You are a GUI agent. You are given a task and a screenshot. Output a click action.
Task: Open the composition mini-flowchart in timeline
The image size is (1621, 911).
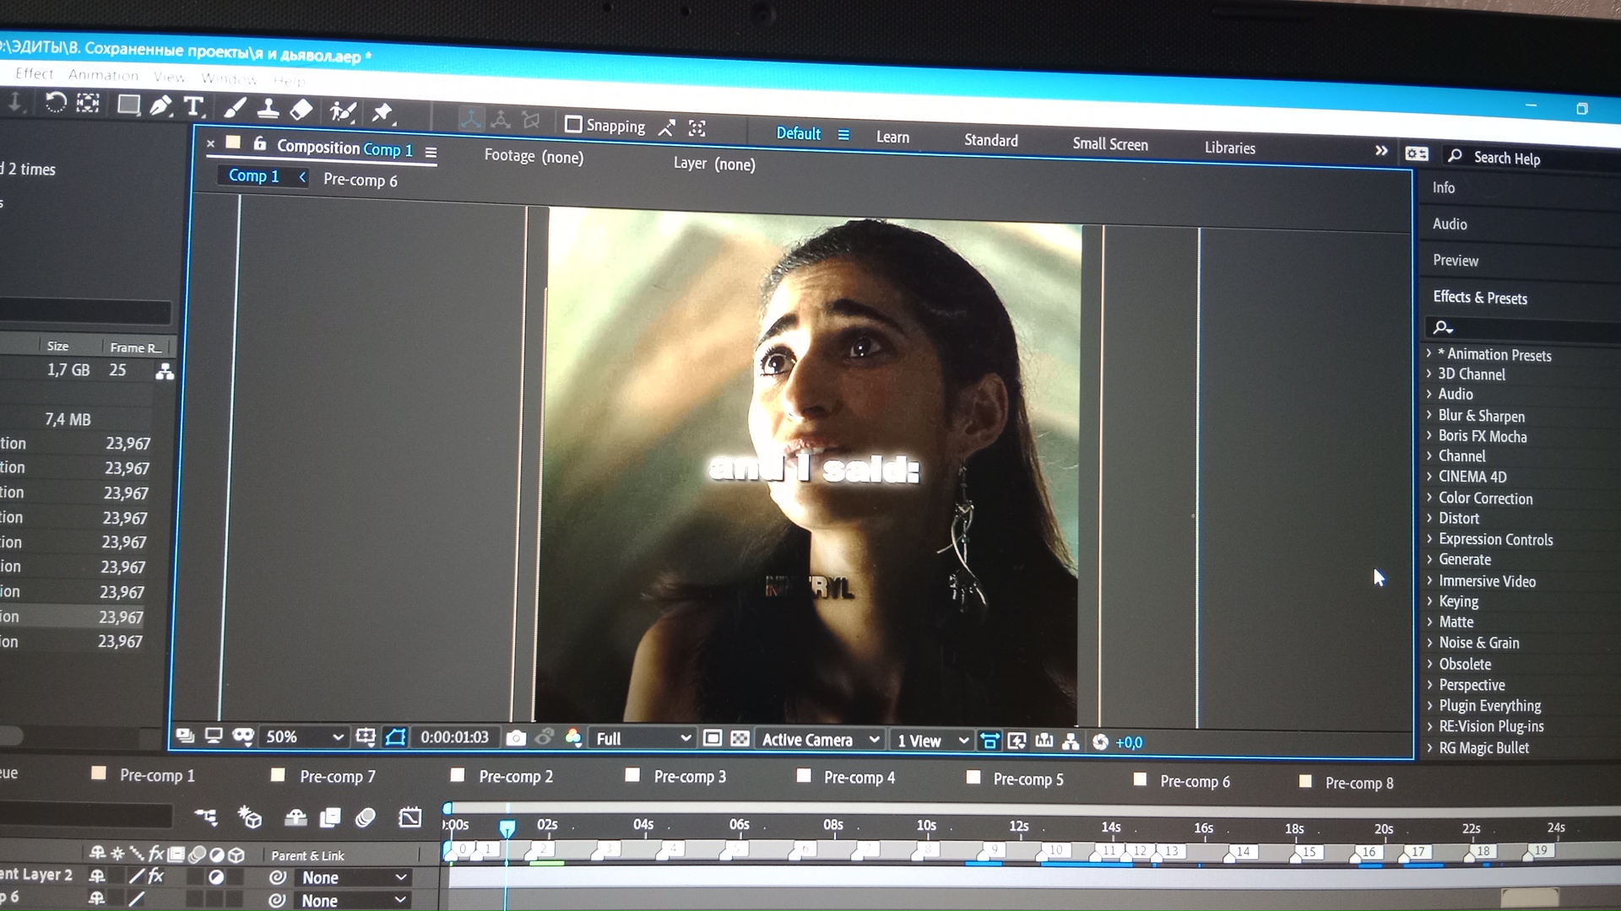(x=206, y=816)
